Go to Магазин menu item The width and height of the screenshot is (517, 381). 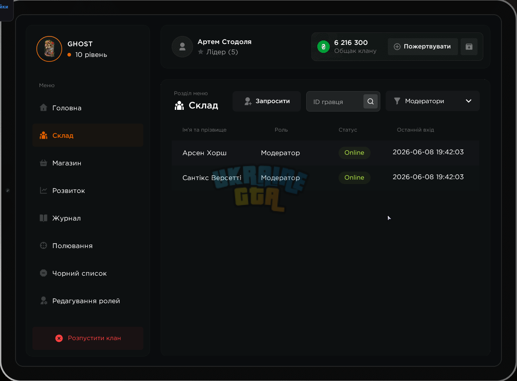[x=88, y=163]
